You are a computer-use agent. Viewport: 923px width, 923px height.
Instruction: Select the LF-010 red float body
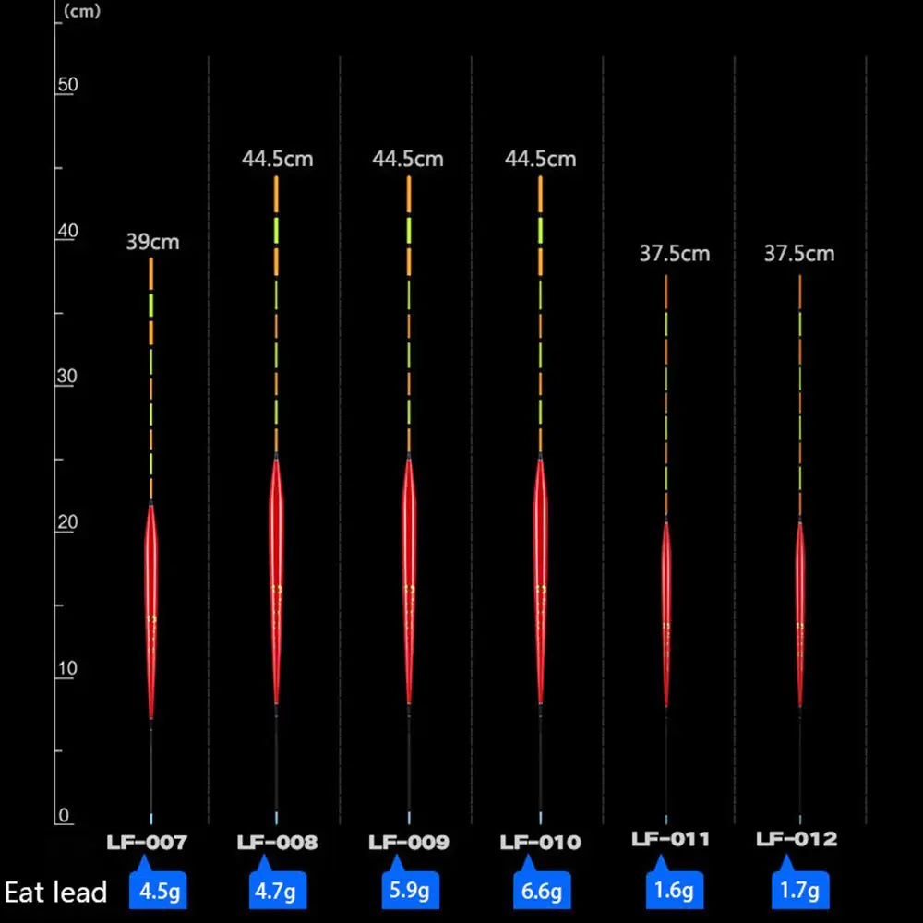point(540,581)
